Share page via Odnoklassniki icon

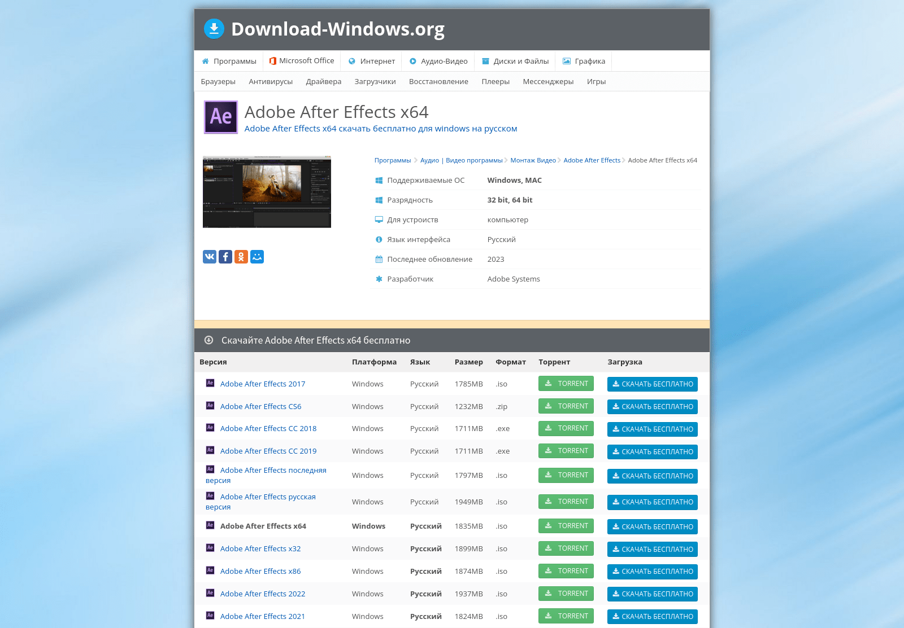[241, 257]
